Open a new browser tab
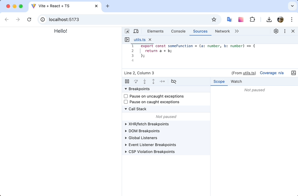The height and width of the screenshot is (196, 298). pyautogui.click(x=108, y=6)
